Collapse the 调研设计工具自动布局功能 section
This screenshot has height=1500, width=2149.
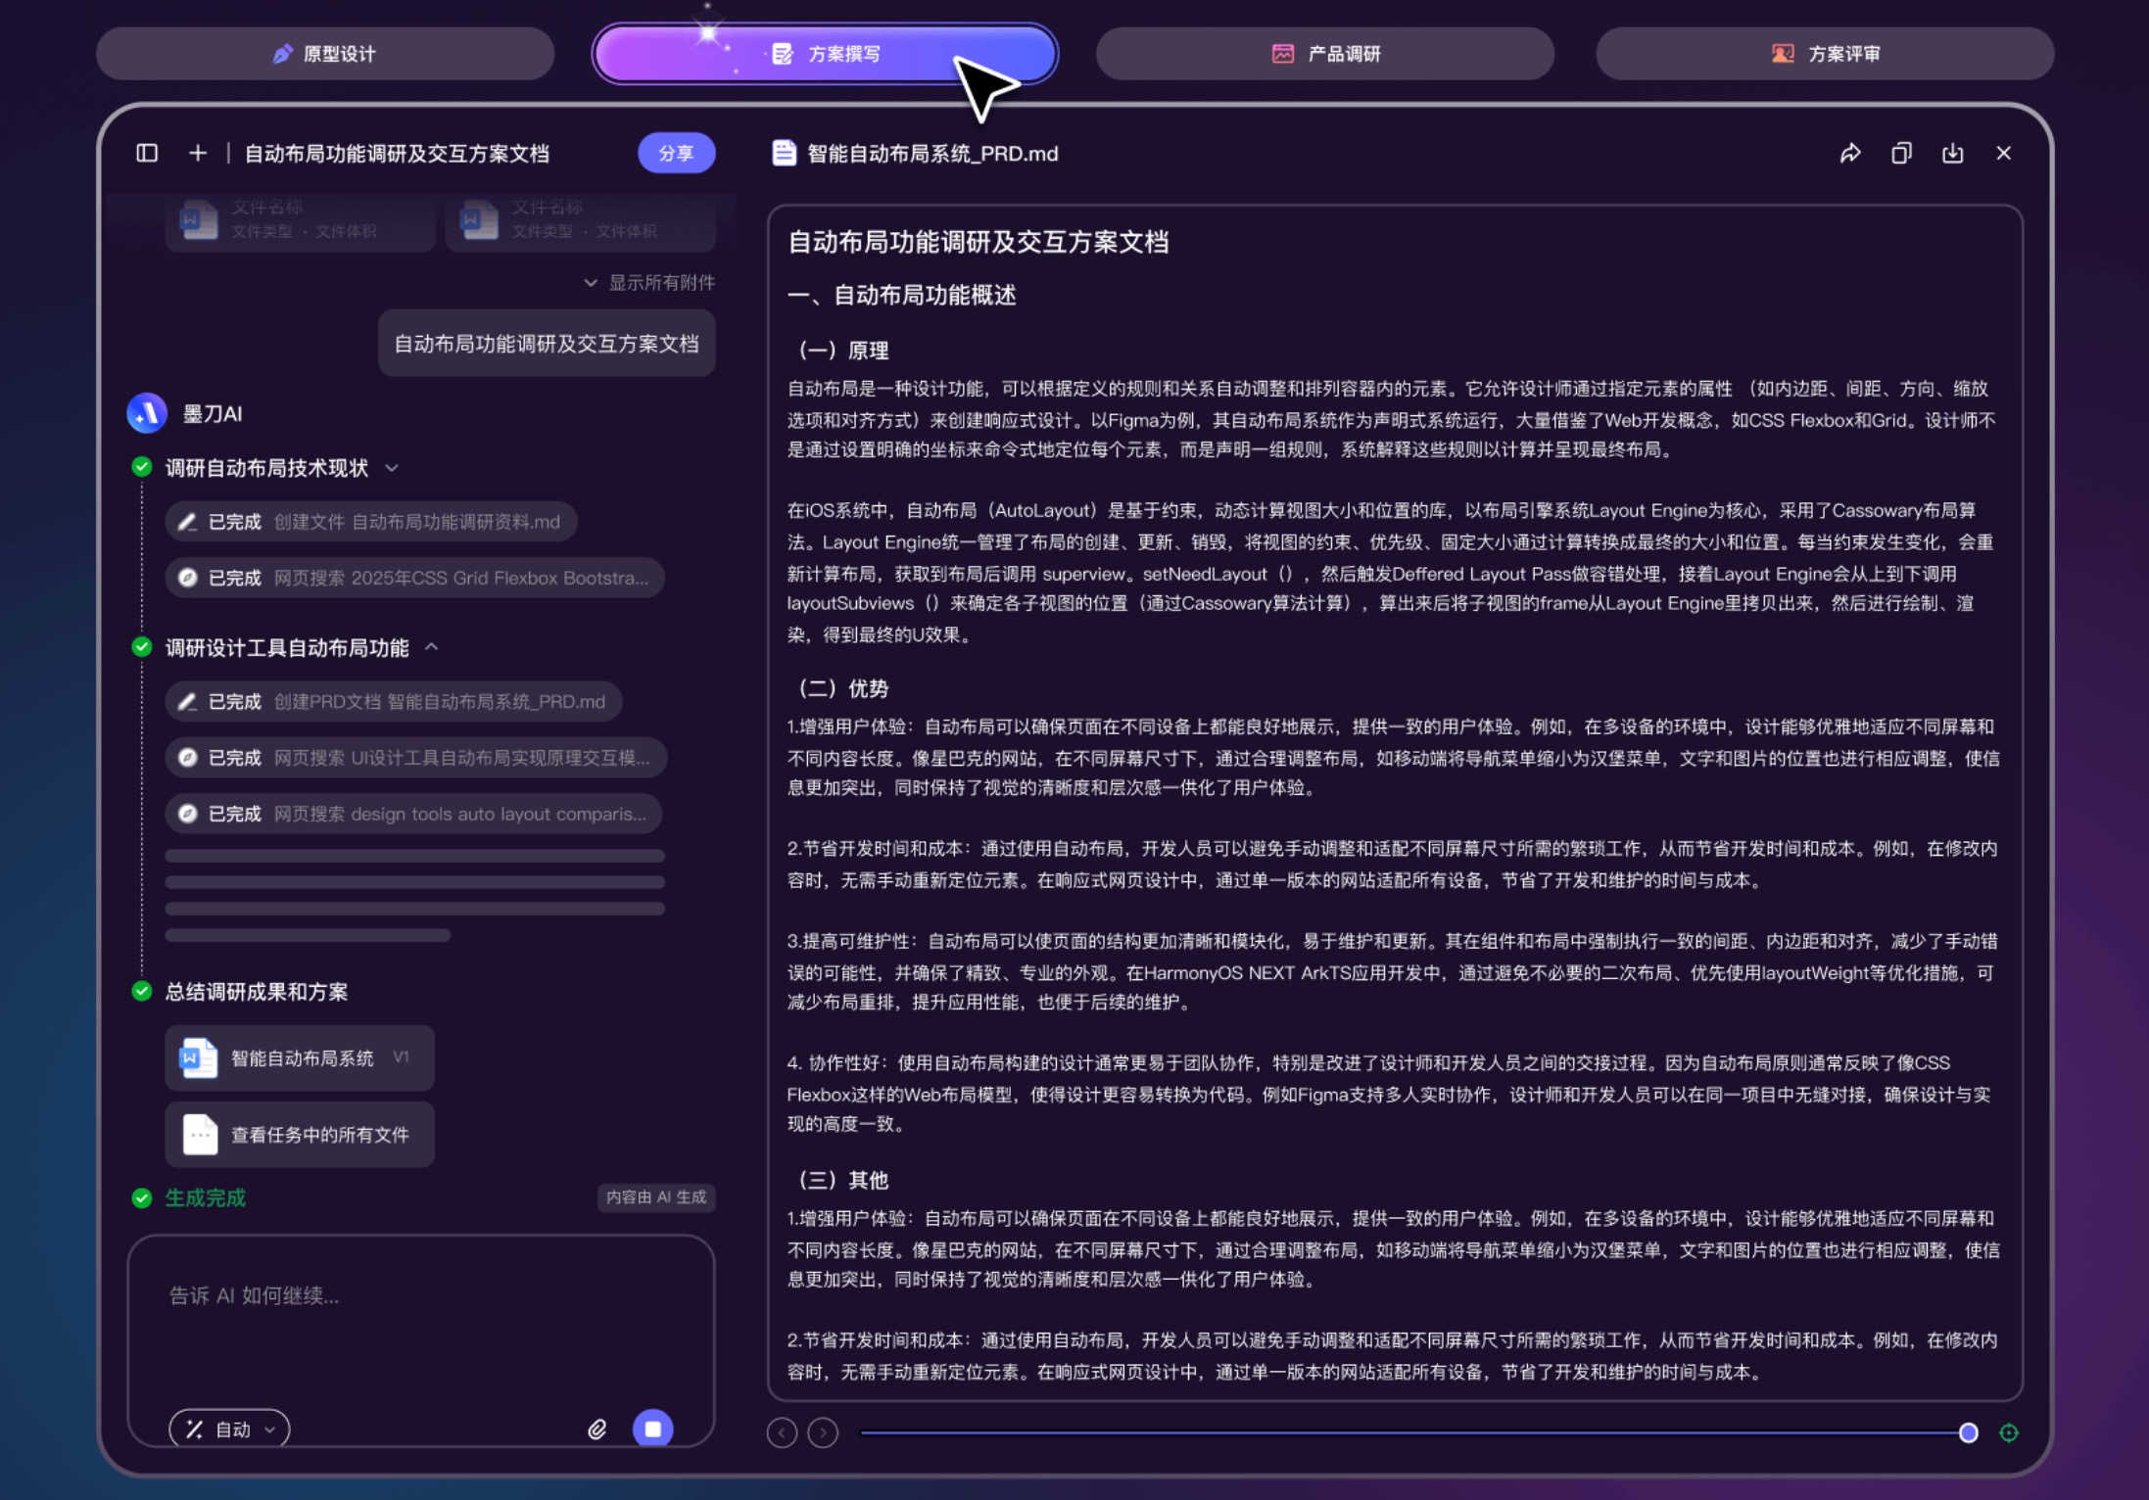pos(432,646)
